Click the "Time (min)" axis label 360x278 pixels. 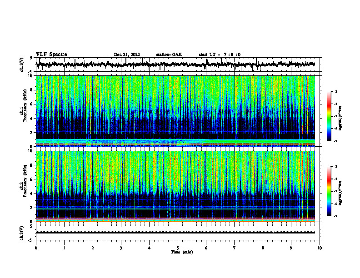pos(182,252)
